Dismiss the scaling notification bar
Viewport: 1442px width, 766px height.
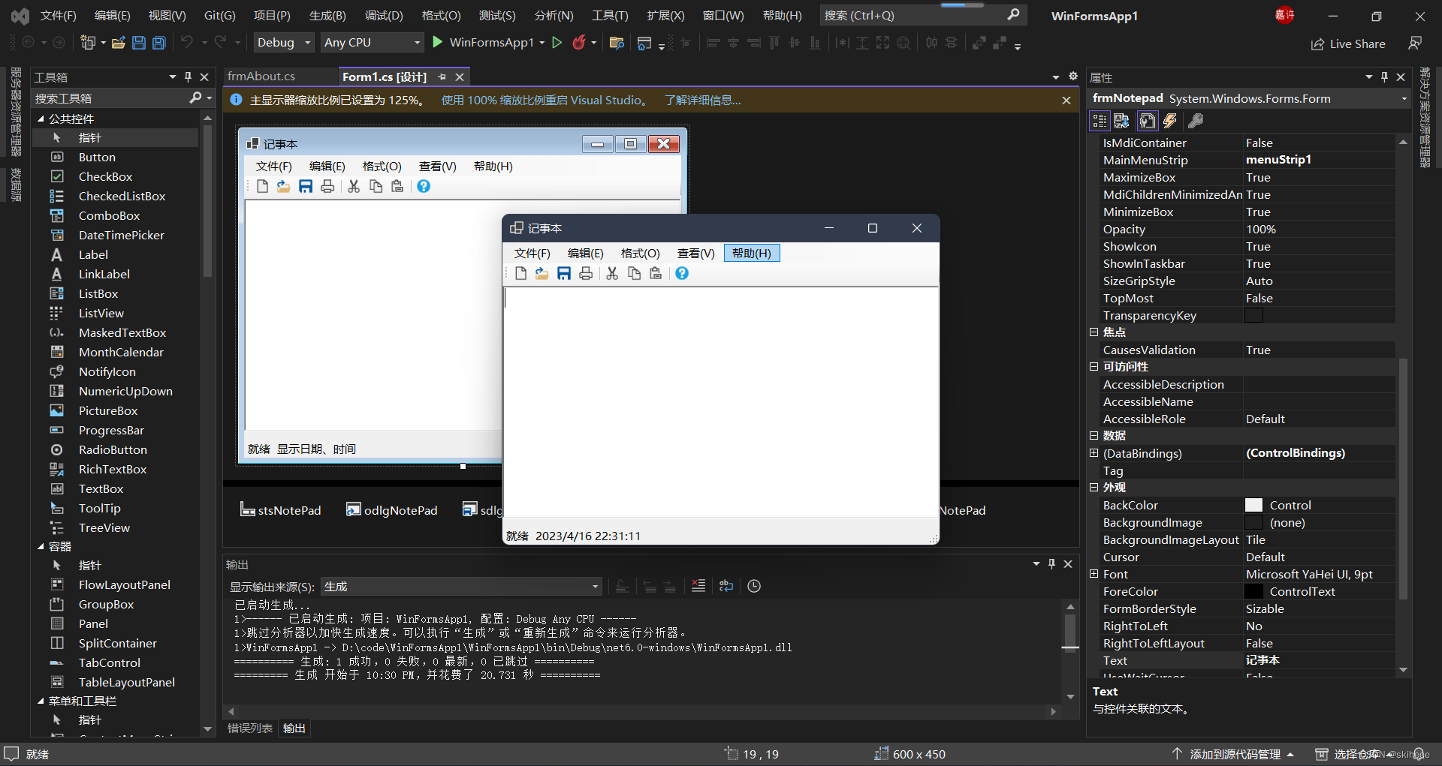[1066, 101]
